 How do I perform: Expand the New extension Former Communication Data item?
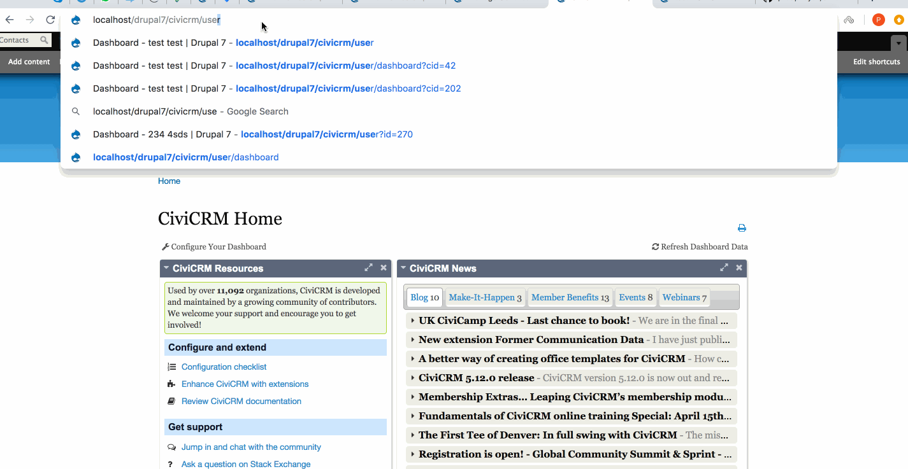413,340
